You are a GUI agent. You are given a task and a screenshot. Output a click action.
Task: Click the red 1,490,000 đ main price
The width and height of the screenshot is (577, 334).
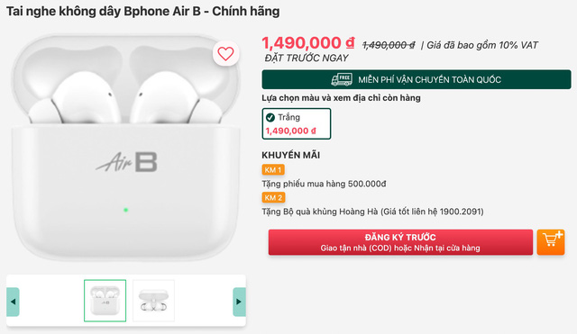308,43
